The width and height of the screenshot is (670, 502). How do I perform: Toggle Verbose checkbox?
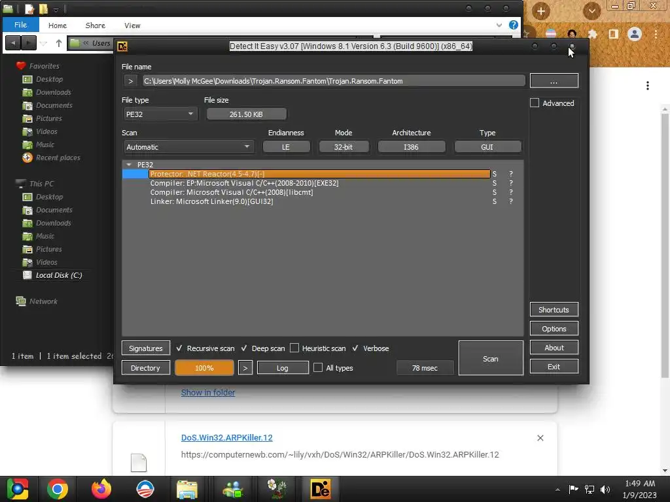point(355,348)
